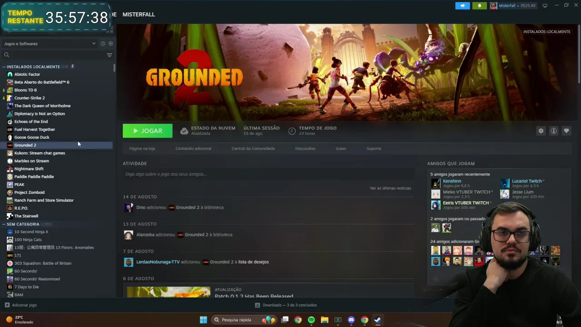
Task: Click the Instalados Localmente banner tag
Action: [x=547, y=32]
